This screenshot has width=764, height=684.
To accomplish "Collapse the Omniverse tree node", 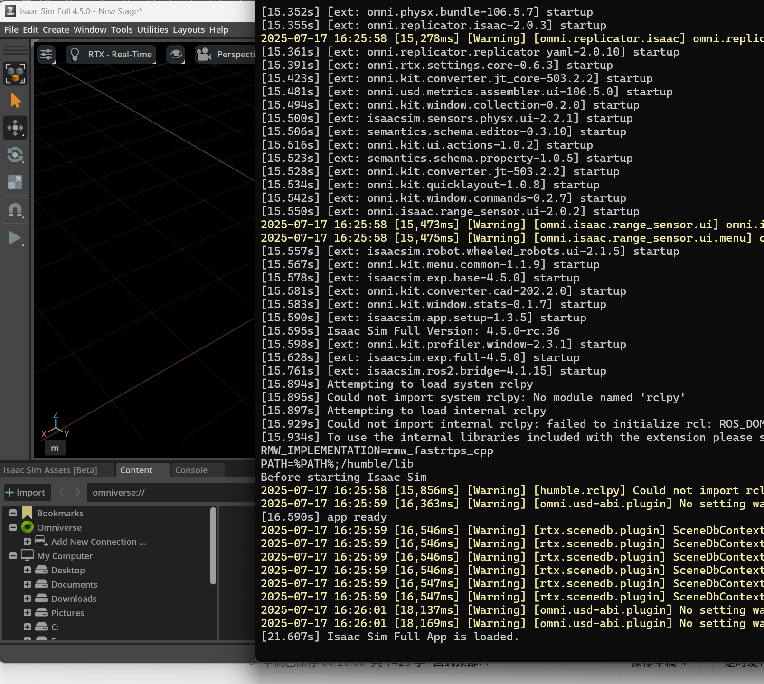I will [13, 527].
